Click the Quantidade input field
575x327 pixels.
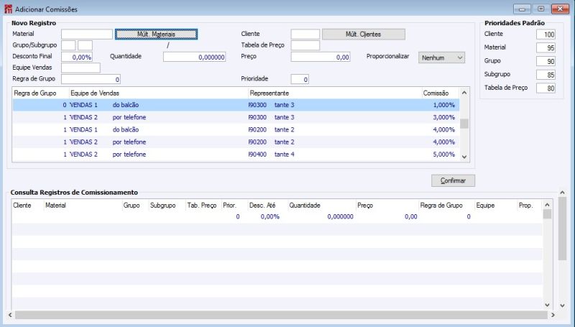[x=194, y=57]
